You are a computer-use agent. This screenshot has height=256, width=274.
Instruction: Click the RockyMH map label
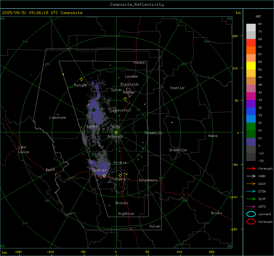(80, 85)
